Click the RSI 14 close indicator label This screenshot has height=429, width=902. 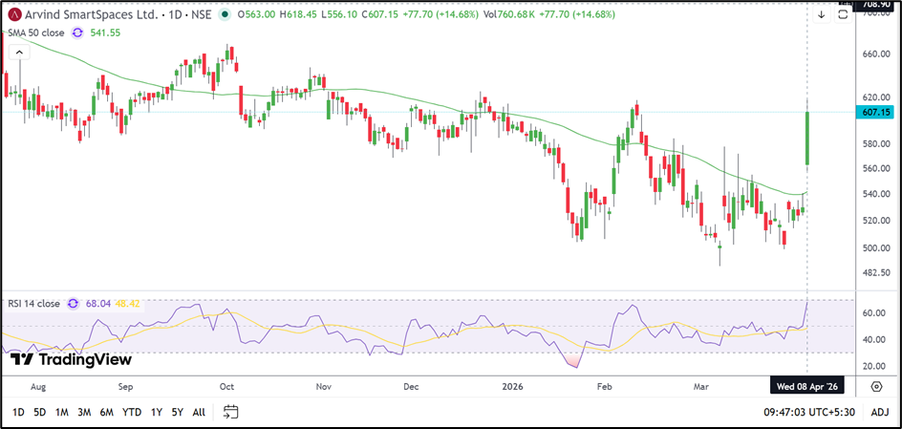click(33, 304)
